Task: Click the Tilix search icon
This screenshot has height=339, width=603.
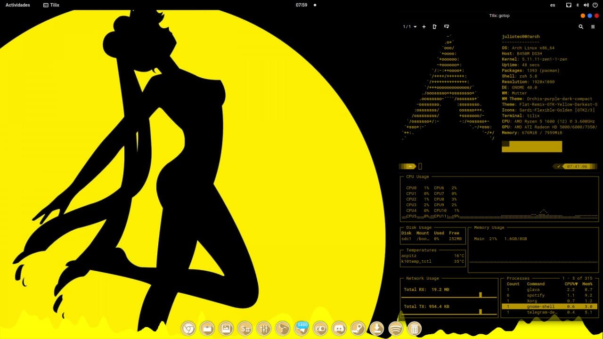Action: (581, 27)
